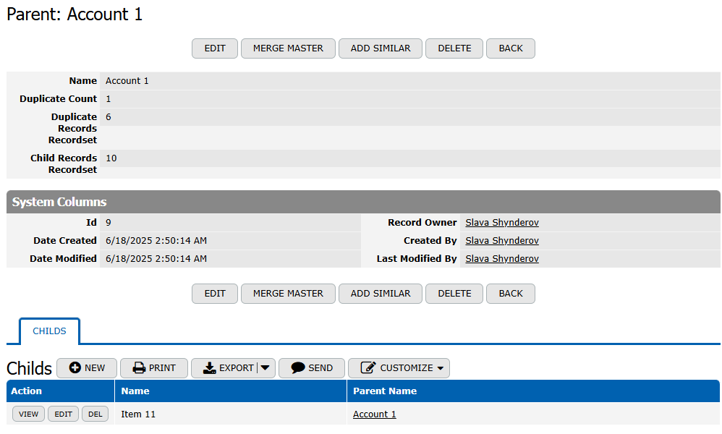Expand the Export dropdown arrow
722x434 pixels.
[x=266, y=368]
